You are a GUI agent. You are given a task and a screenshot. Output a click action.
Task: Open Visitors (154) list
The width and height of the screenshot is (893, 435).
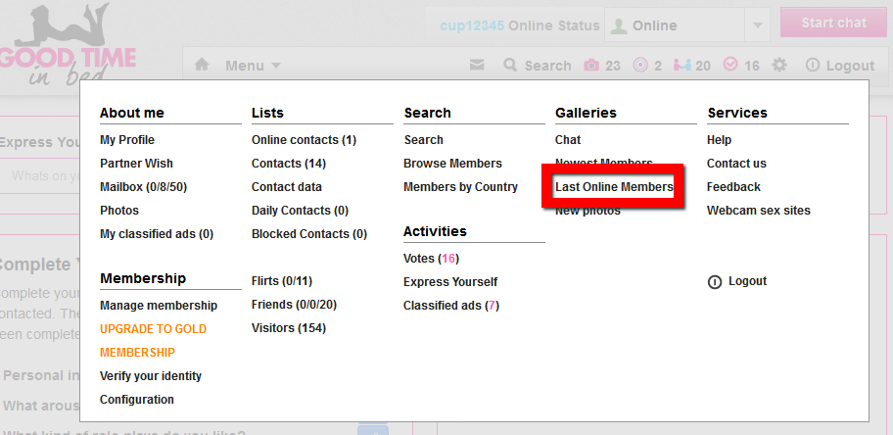289,328
